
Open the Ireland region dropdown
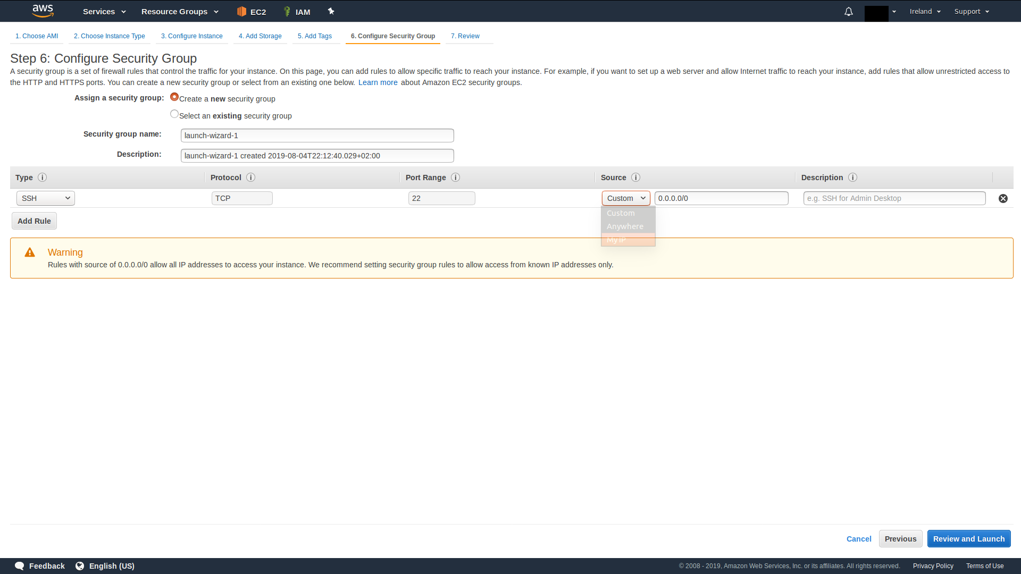925,12
